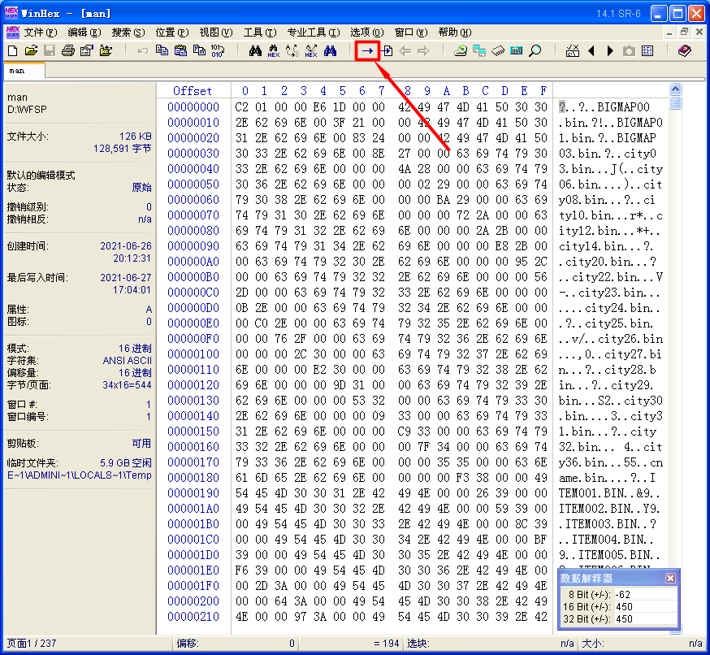
Task: Close the 数据解释器 data interpreter panel
Action: tap(670, 578)
